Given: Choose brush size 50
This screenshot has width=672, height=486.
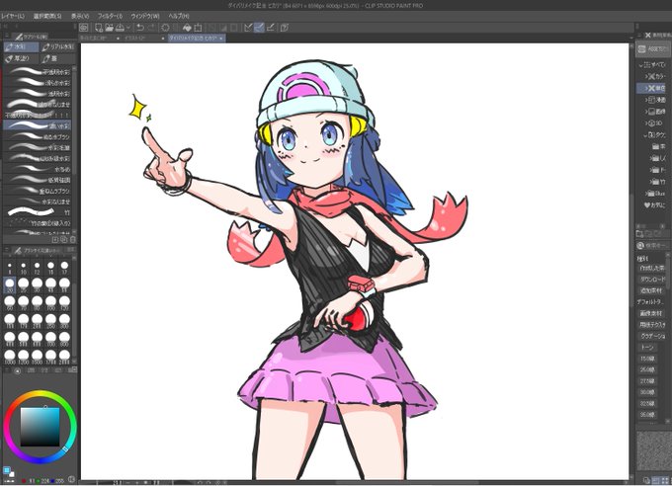Looking at the screenshot, I should pos(64,284).
